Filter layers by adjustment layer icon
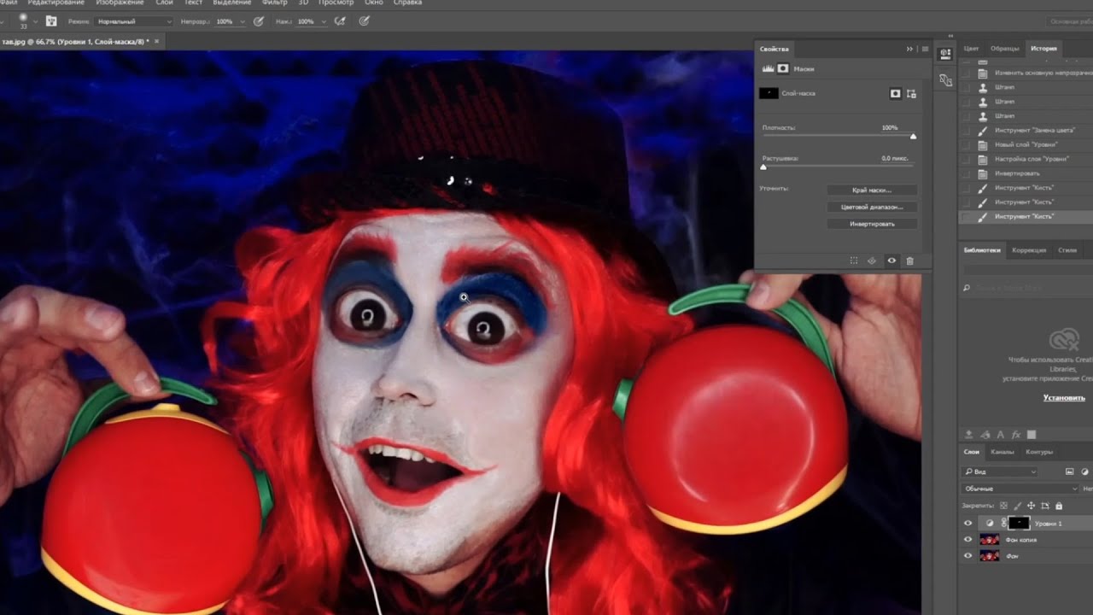The image size is (1093, 615). 1085,471
